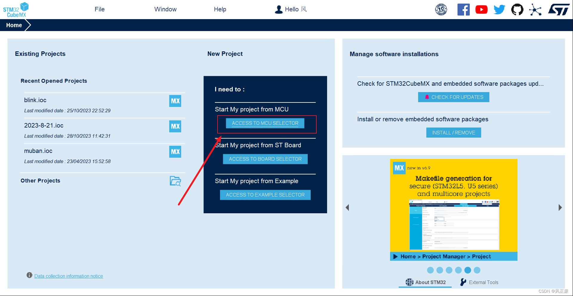Switch to the External Tools tab
Screen dimensions: 573x296
[x=479, y=282]
